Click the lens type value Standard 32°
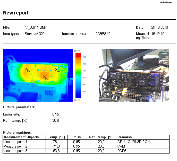The width and height of the screenshot is (177, 161). coord(35,34)
